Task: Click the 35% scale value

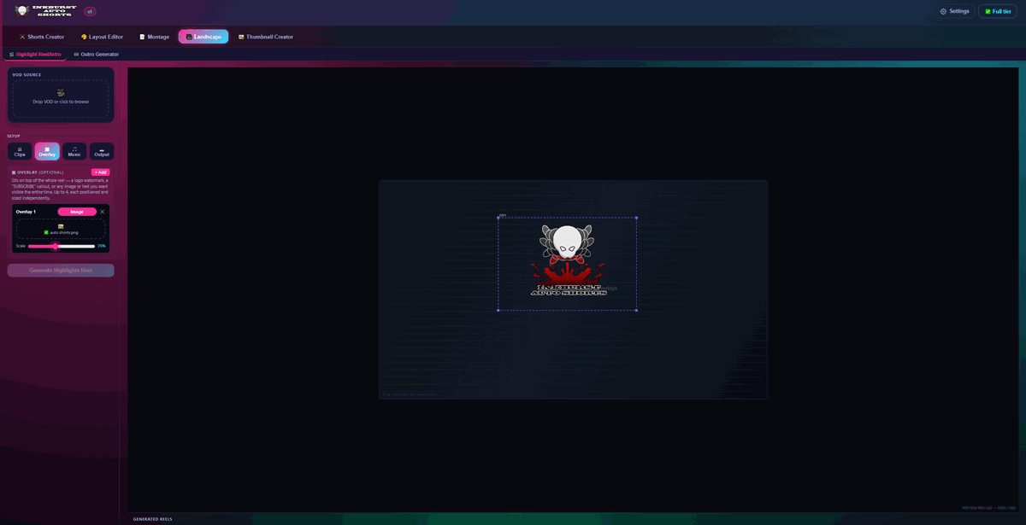Action: click(x=102, y=246)
